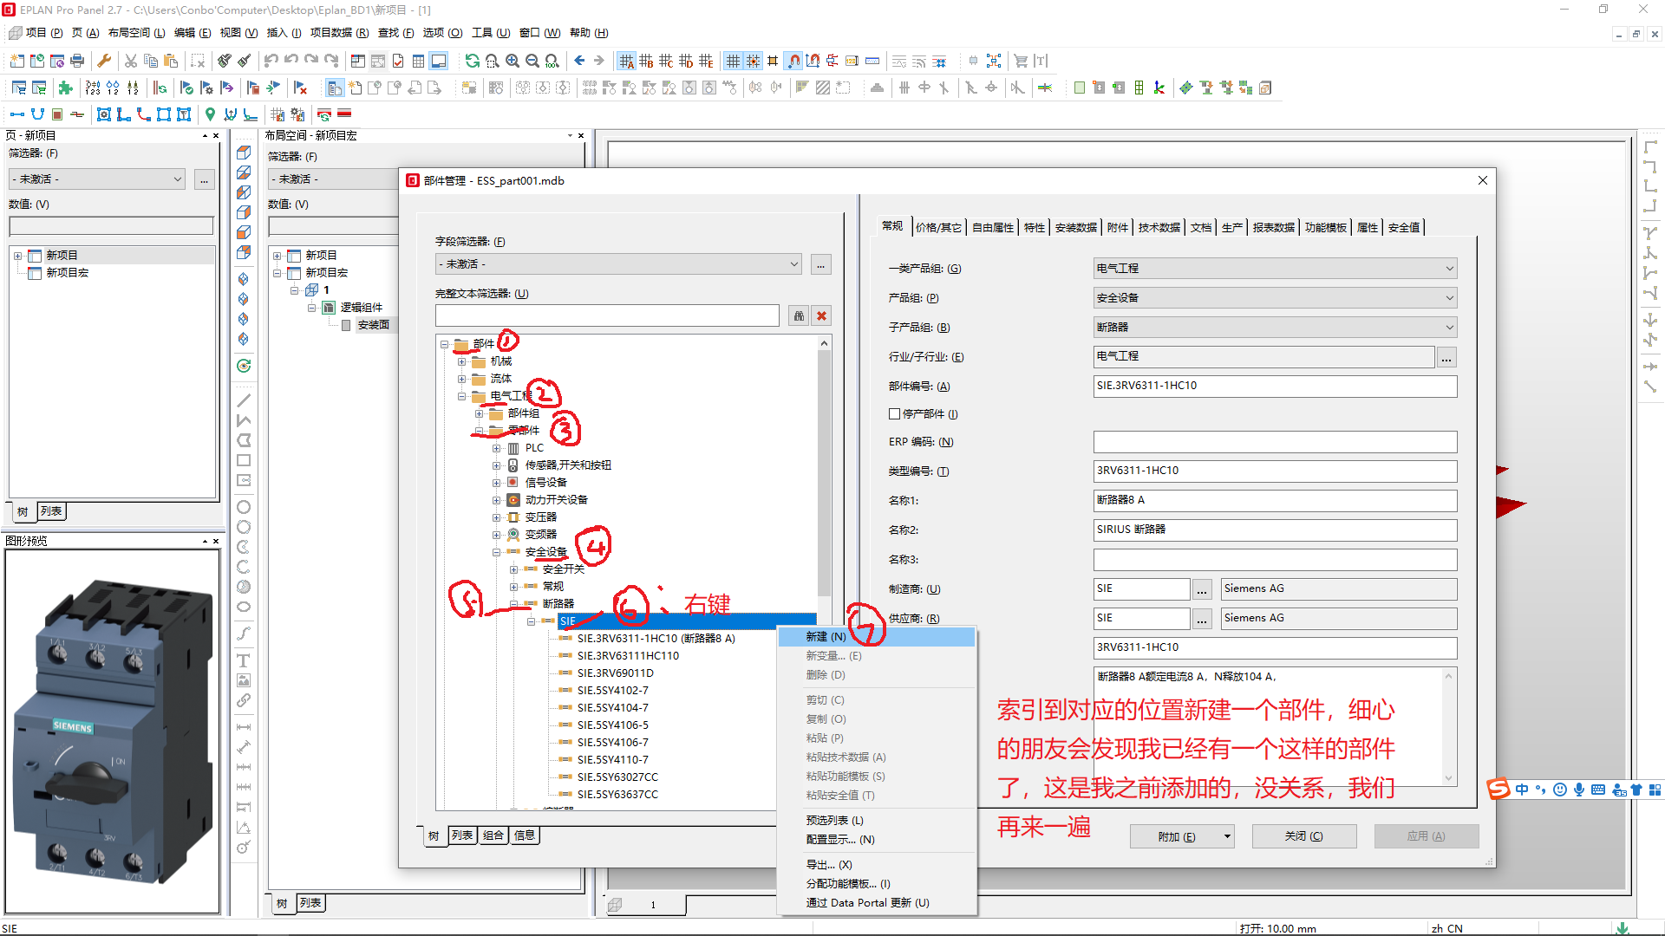Image resolution: width=1665 pixels, height=936 pixels.
Task: Toggle the magnet snap-to-grid button
Action: click(793, 61)
